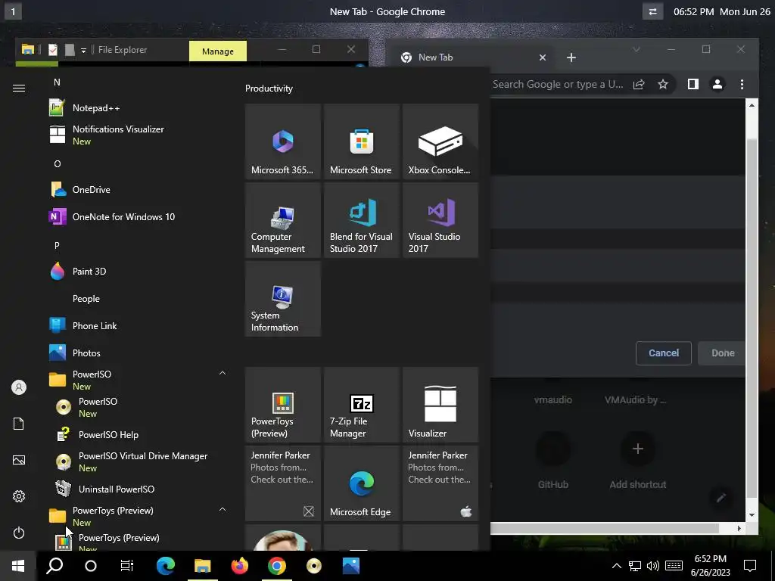Open Start menu Settings gear
Image resolution: width=775 pixels, height=581 pixels.
coord(19,496)
